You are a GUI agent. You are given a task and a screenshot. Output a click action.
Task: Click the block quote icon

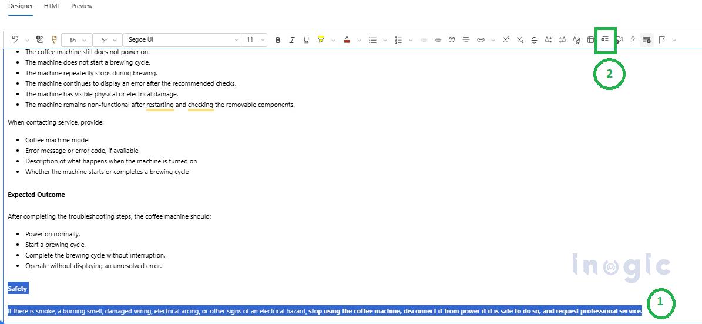pyautogui.click(x=452, y=39)
